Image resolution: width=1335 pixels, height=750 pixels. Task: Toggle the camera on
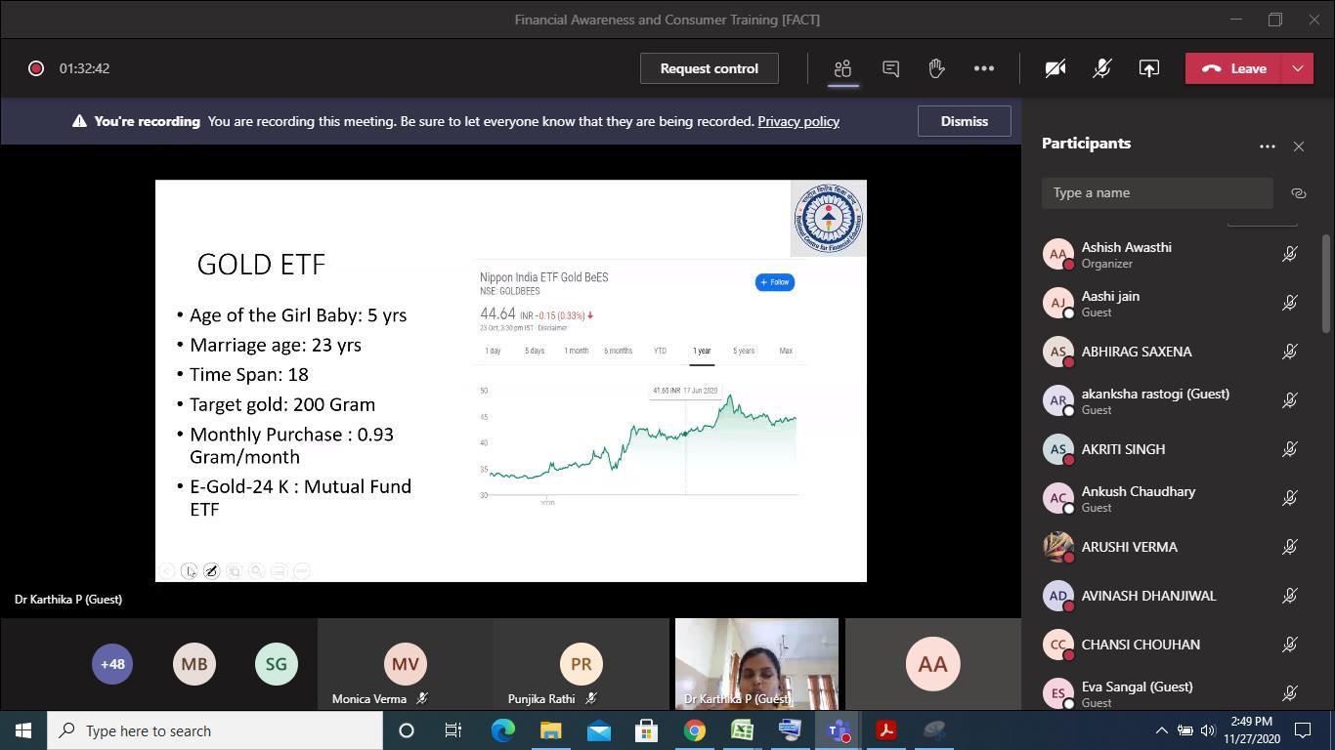click(x=1055, y=68)
